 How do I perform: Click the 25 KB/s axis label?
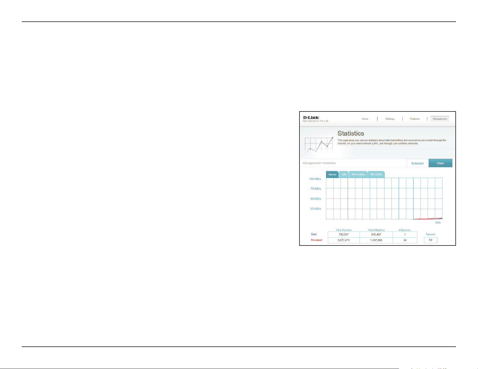pyautogui.click(x=316, y=209)
